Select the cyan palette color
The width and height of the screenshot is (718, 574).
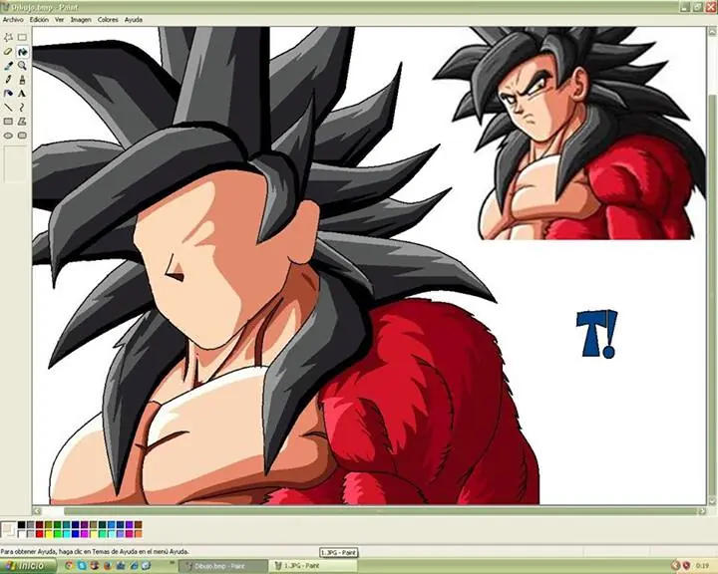(x=67, y=534)
